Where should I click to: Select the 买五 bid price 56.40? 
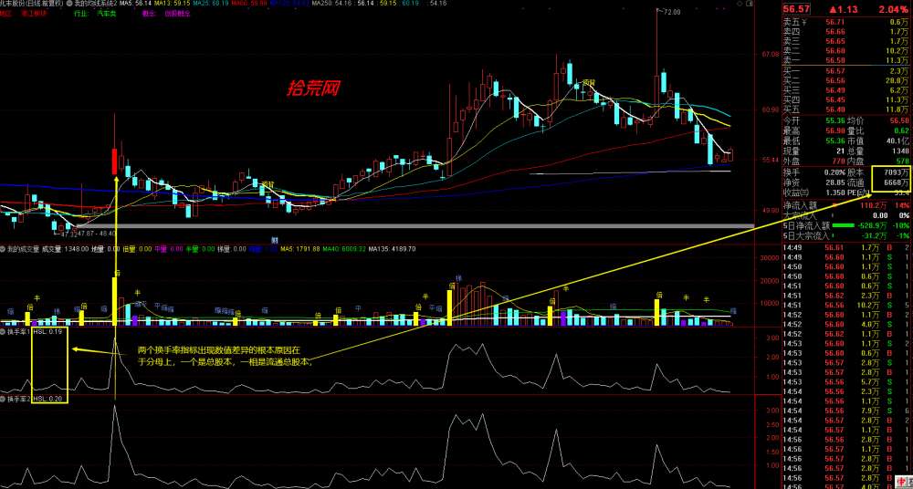click(x=835, y=109)
